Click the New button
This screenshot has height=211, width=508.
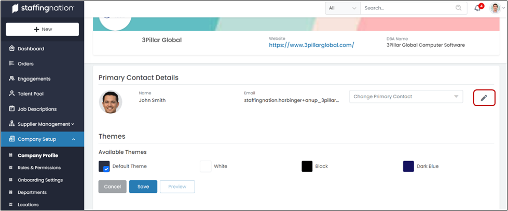(x=43, y=29)
